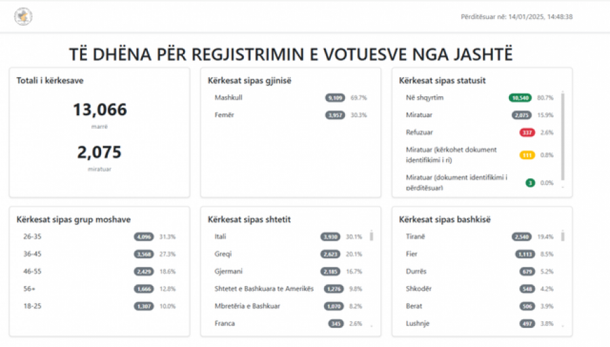This screenshot has width=610, height=347.
Task: Click the Itali count badge
Action: click(x=330, y=237)
